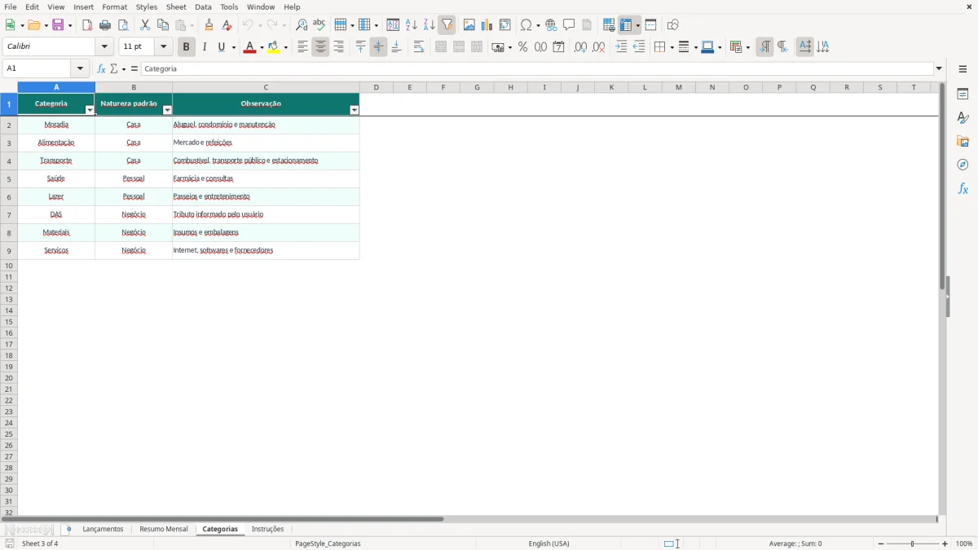
Task: Open the sidebar Navigator panel
Action: [x=963, y=165]
